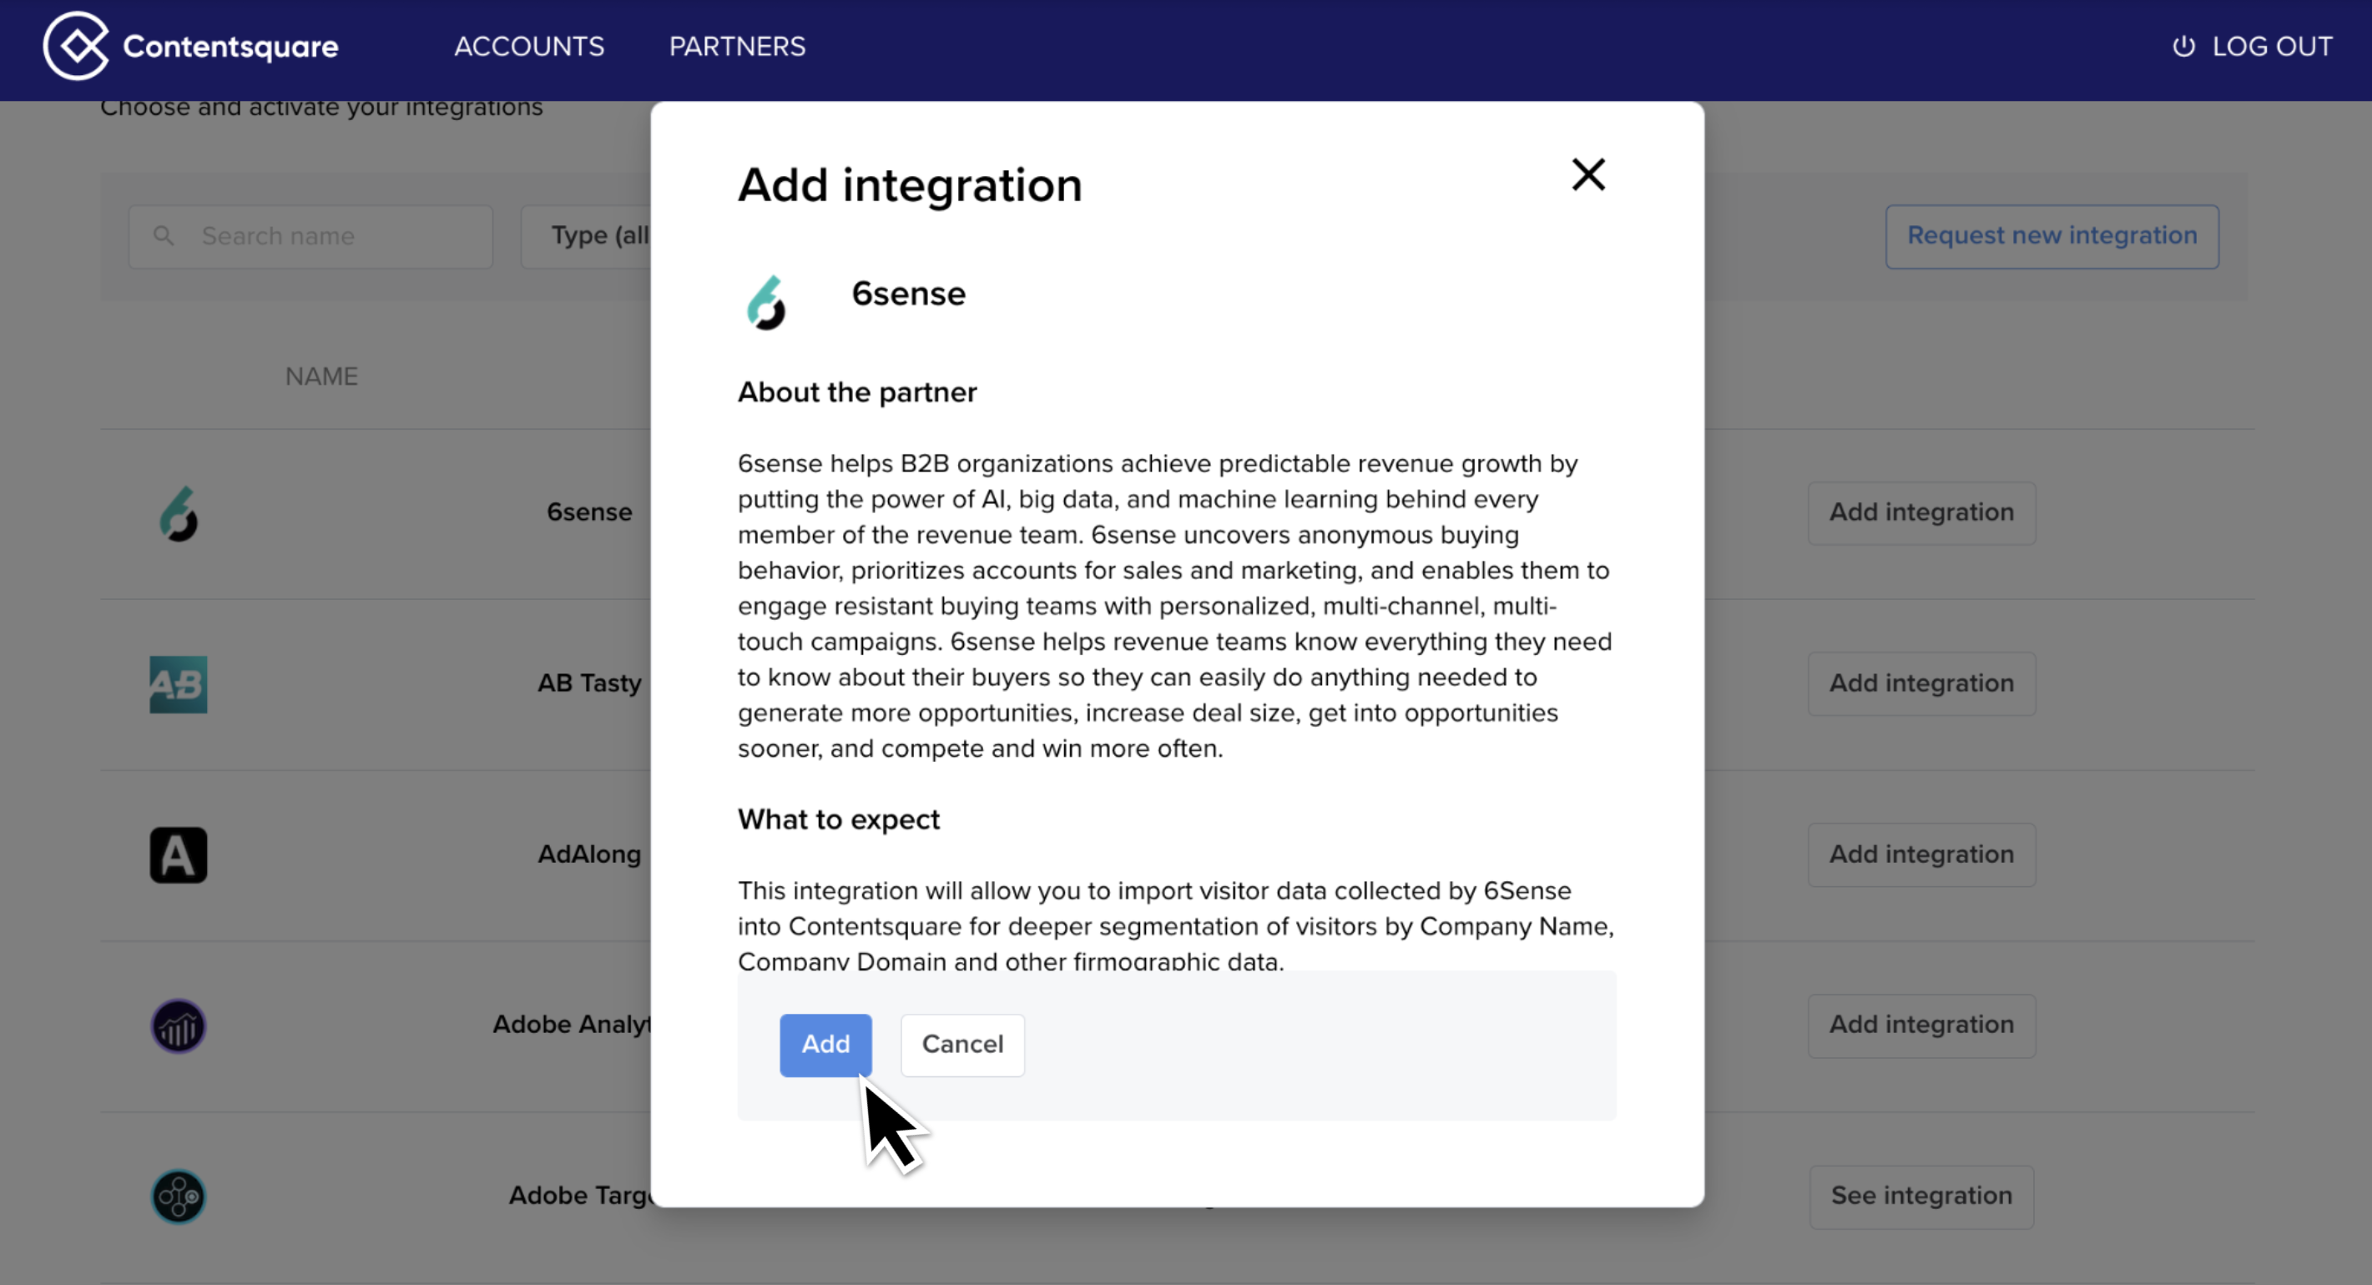
Task: Click the AB Tasty logo icon
Action: click(x=179, y=684)
